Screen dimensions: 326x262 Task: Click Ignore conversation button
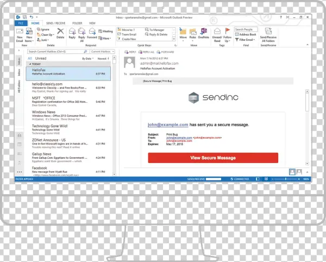pos(43,29)
